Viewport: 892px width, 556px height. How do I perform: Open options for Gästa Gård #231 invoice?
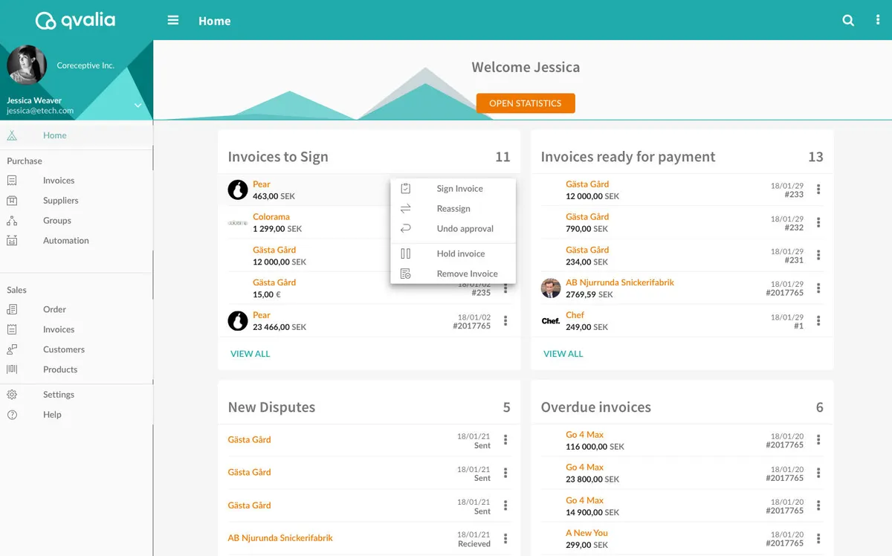pyautogui.click(x=818, y=255)
